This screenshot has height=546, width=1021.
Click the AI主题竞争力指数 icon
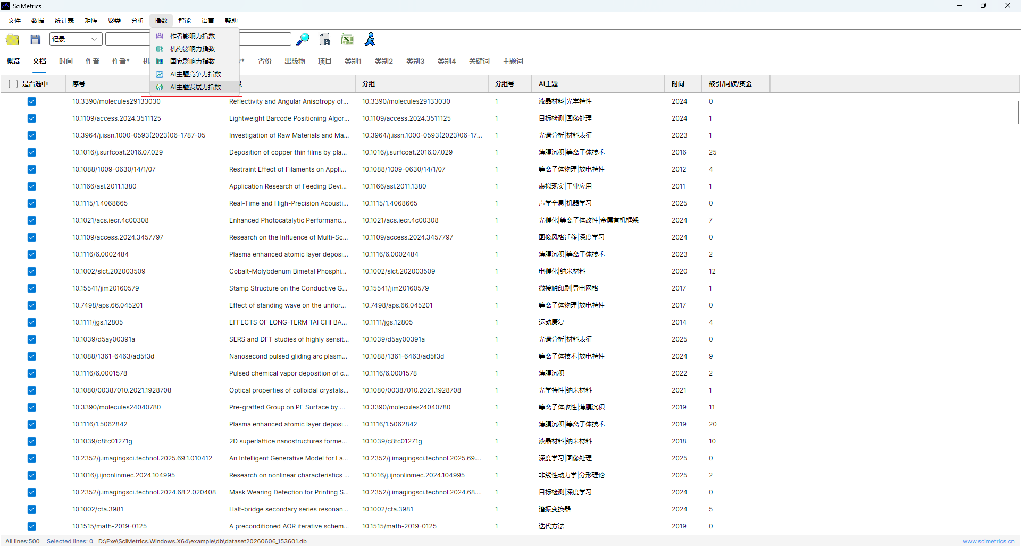160,74
